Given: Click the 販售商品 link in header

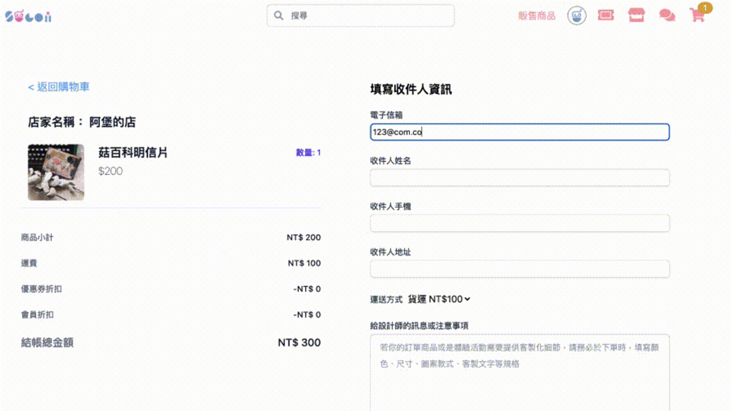Looking at the screenshot, I should pyautogui.click(x=536, y=16).
